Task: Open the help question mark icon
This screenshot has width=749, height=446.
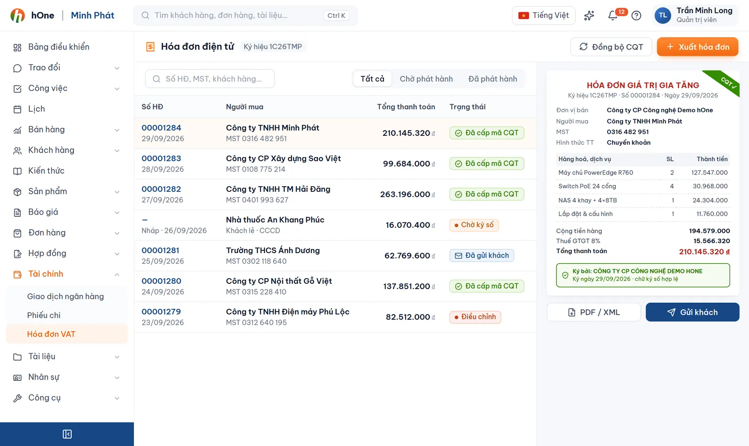Action: [x=636, y=16]
